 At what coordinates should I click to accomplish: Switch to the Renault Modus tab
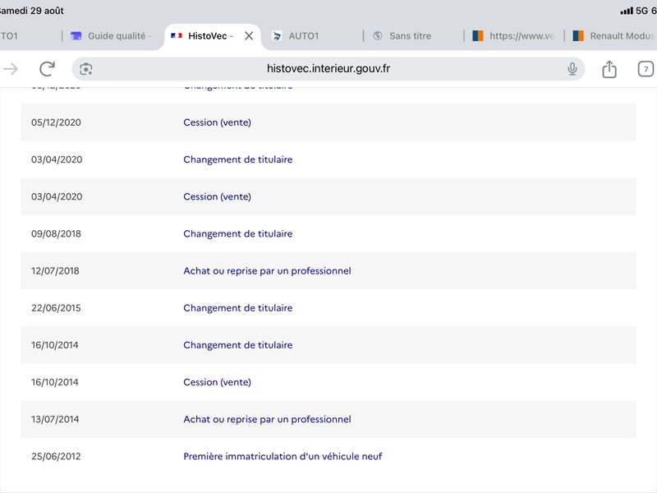click(613, 36)
